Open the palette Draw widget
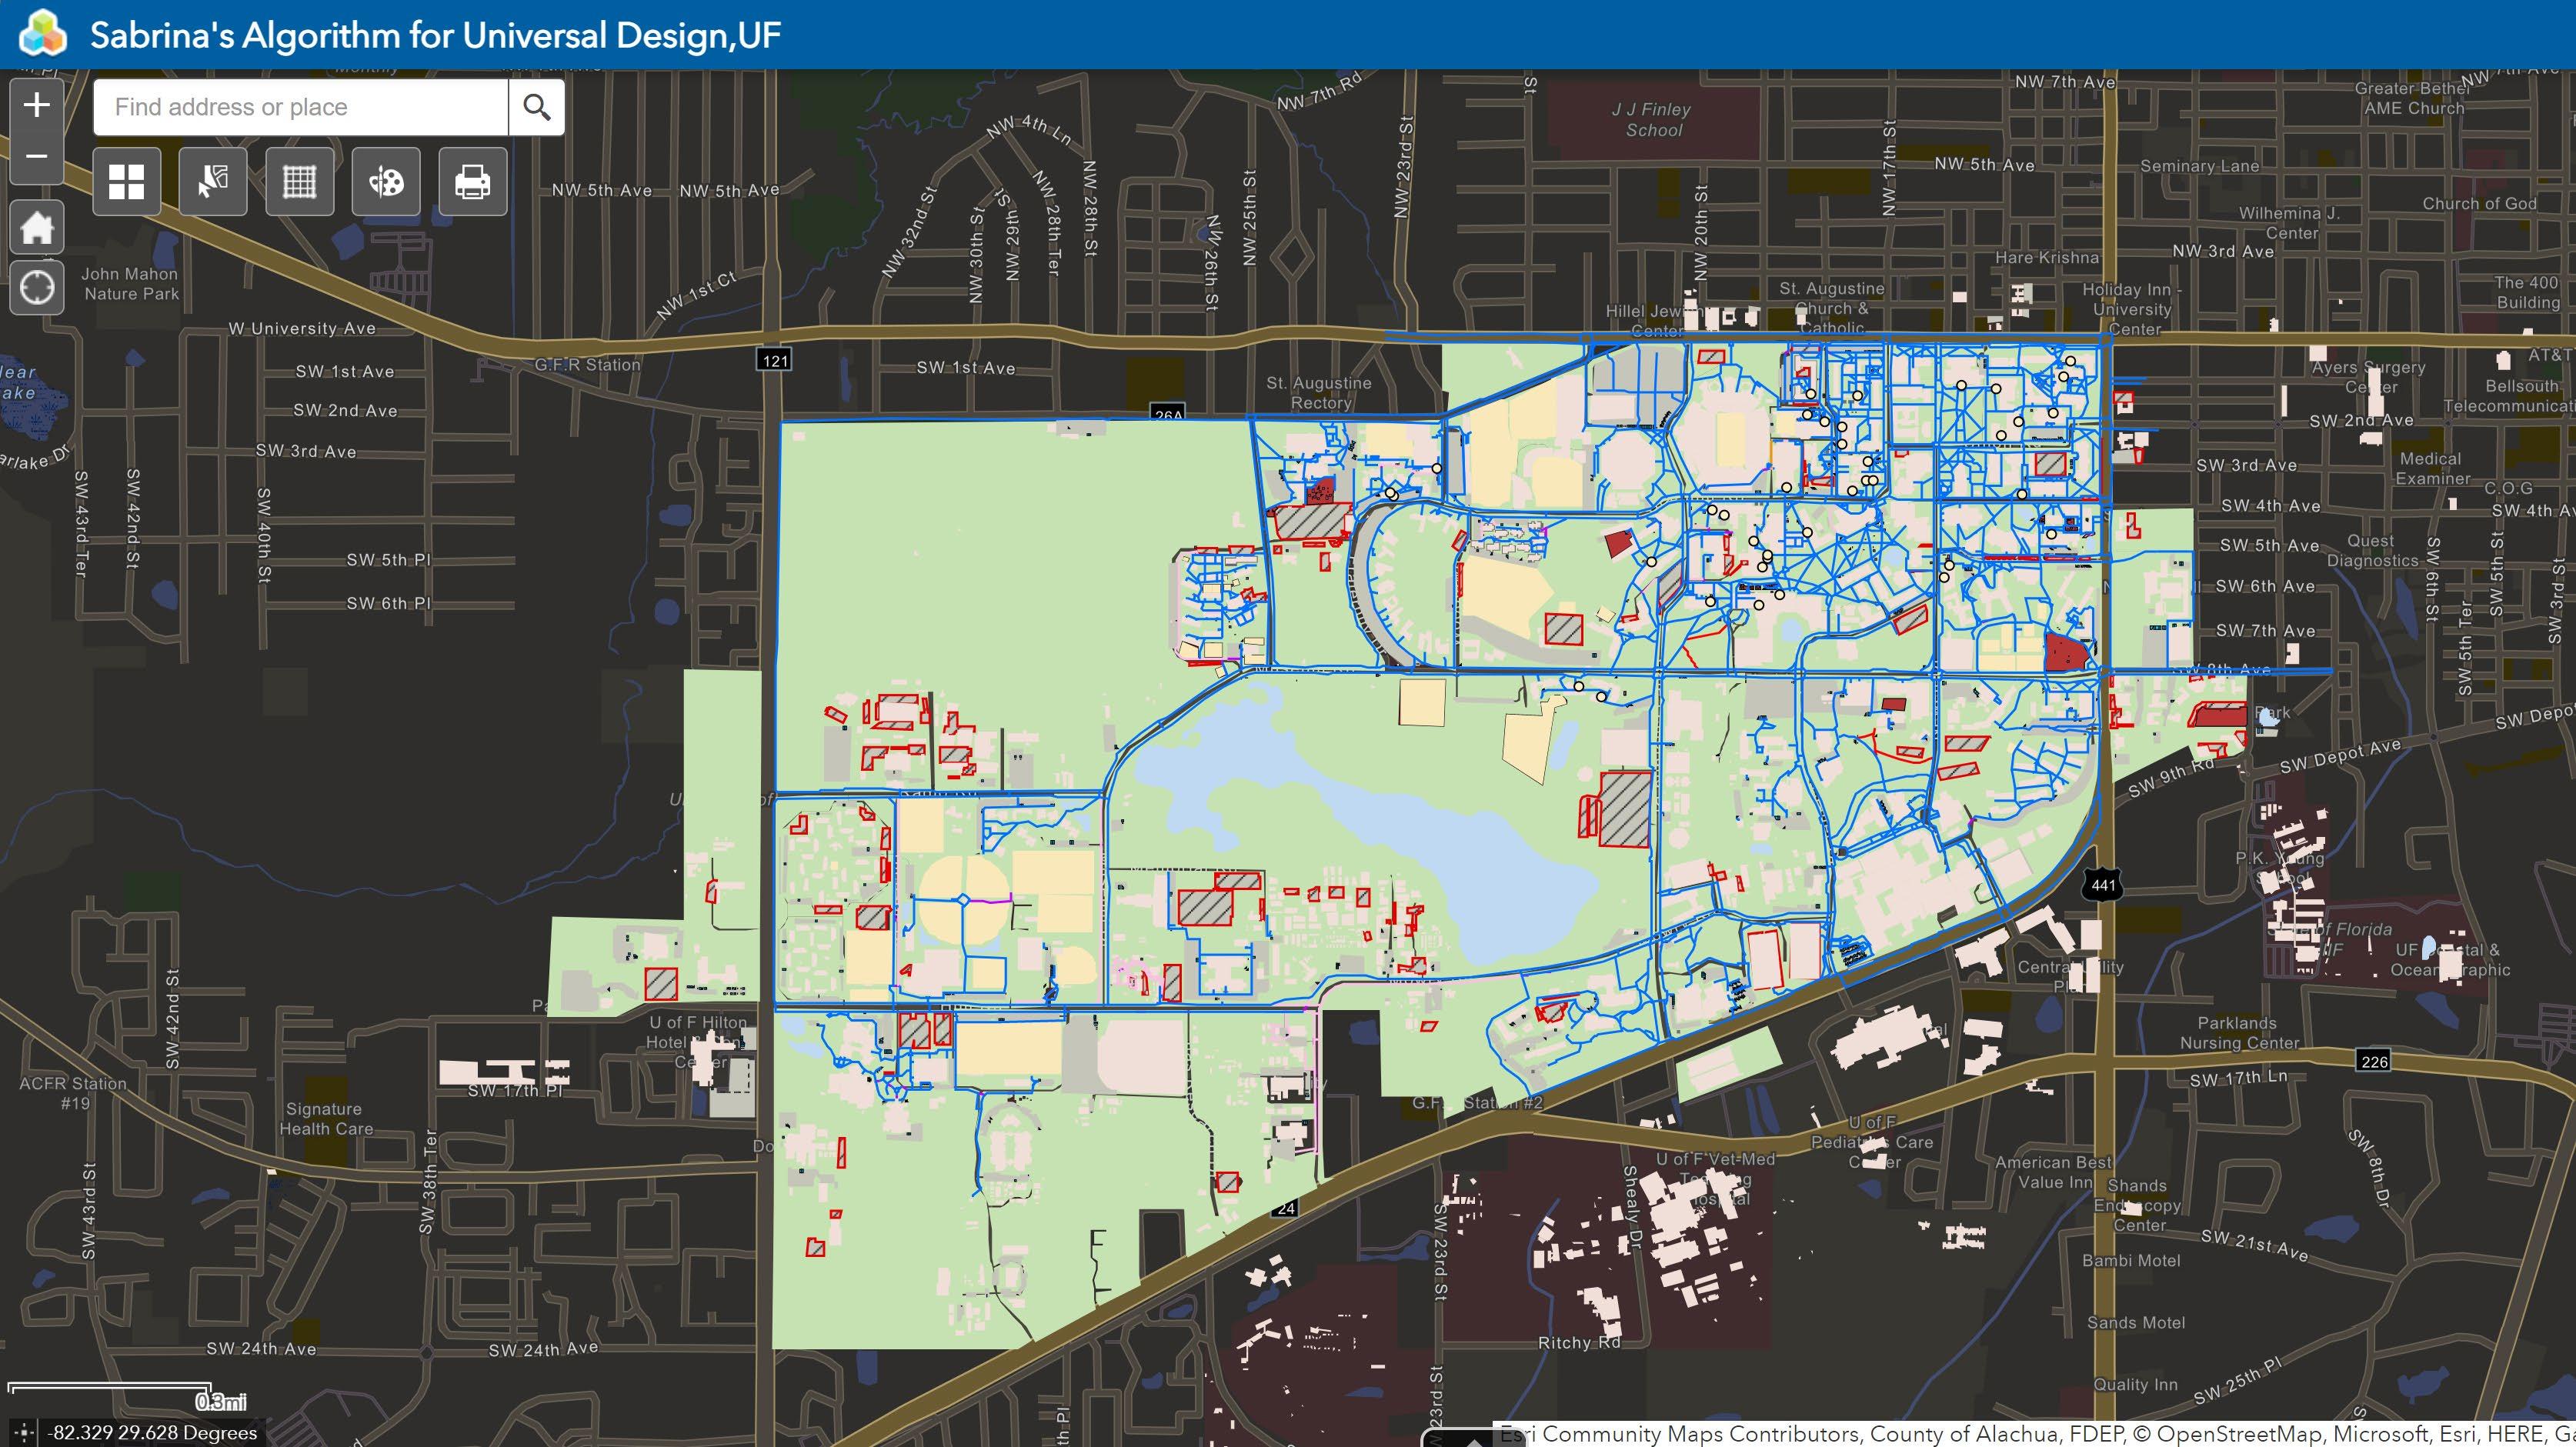The height and width of the screenshot is (1447, 2576). [386, 182]
